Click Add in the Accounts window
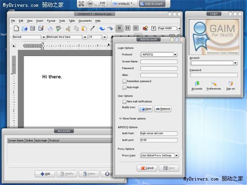Viewport: 247px width, 185px height. [45, 174]
